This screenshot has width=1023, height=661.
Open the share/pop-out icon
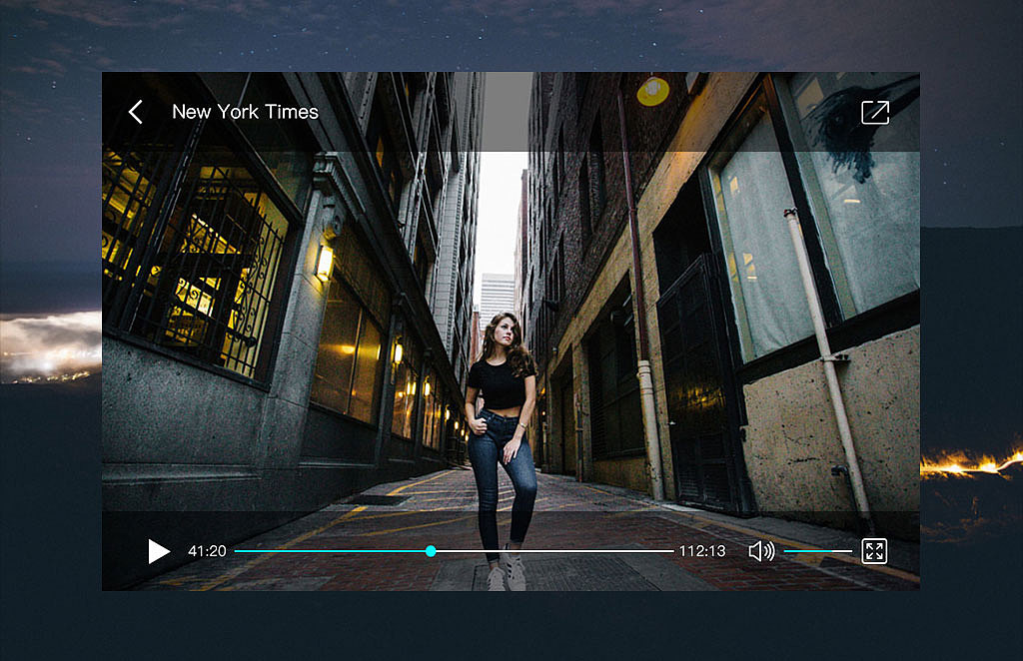875,112
